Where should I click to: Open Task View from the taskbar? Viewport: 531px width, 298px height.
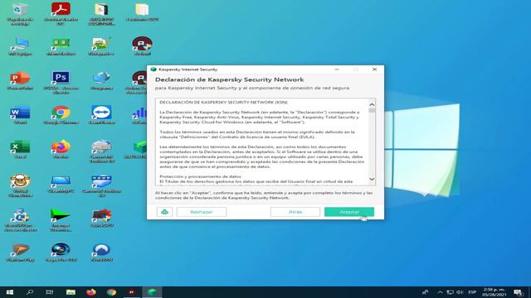(50, 292)
